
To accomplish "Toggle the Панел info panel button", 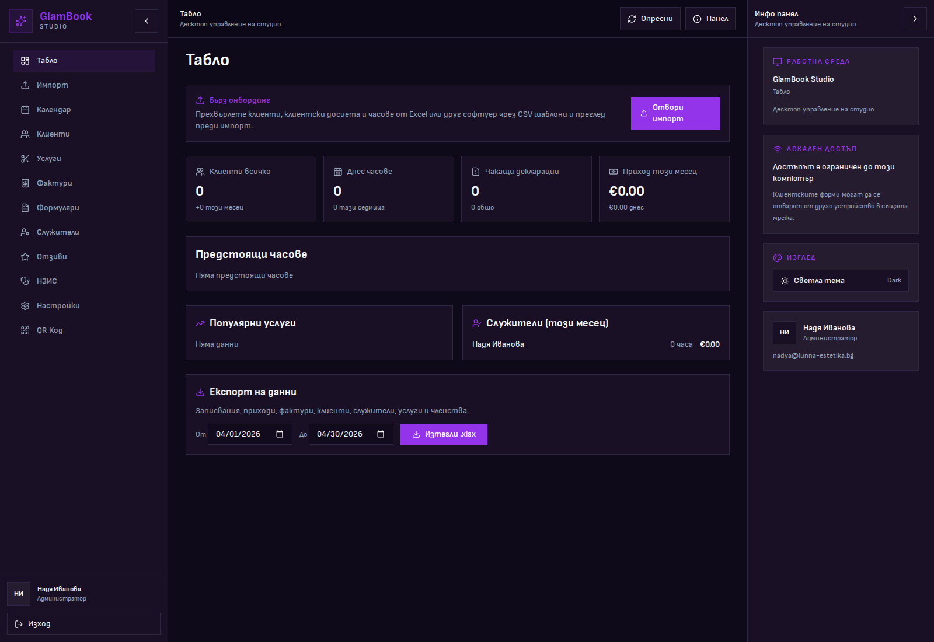I will click(710, 19).
